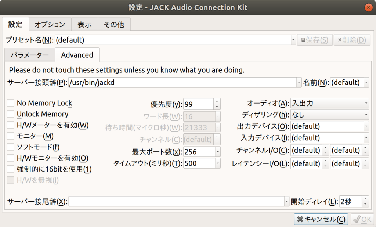Enable H/Wメーターを有効 checkbox
376x227 pixels.
pyautogui.click(x=11, y=125)
